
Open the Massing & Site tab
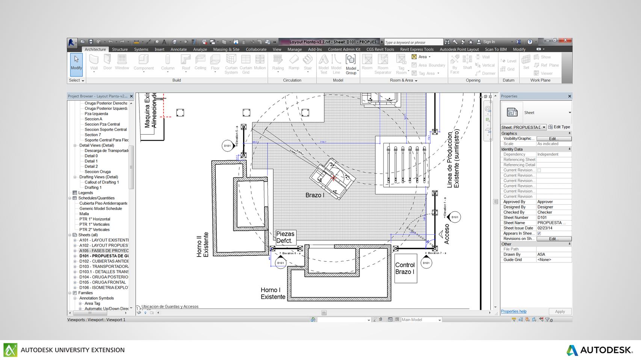coord(226,49)
